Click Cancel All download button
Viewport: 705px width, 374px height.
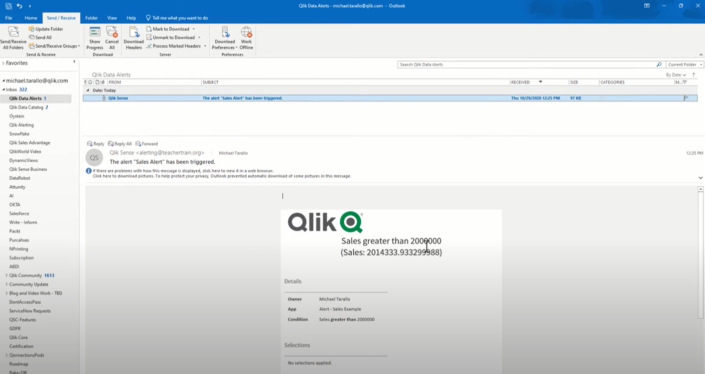point(112,38)
